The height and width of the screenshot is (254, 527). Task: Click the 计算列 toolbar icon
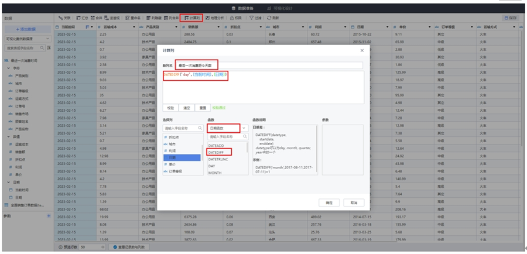pyautogui.click(x=185, y=18)
